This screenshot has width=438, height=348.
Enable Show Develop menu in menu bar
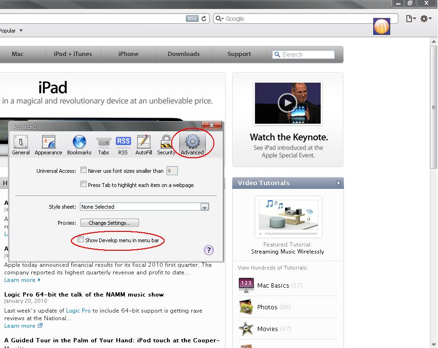click(x=81, y=240)
